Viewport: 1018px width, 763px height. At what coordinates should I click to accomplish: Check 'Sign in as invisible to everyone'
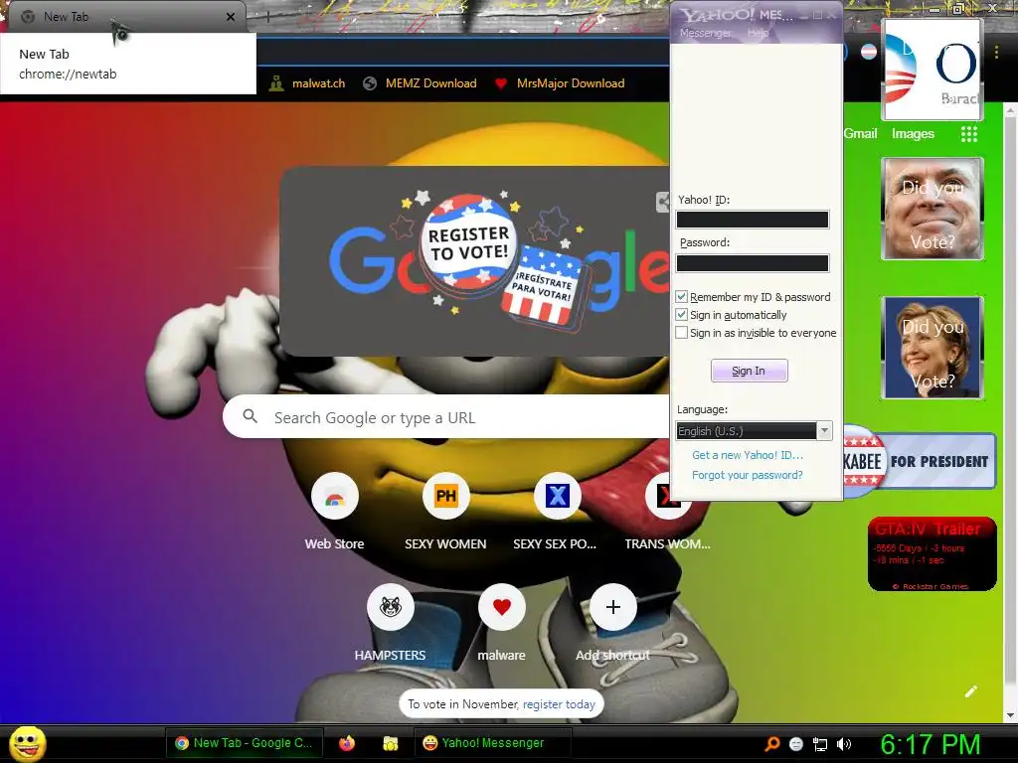point(681,333)
